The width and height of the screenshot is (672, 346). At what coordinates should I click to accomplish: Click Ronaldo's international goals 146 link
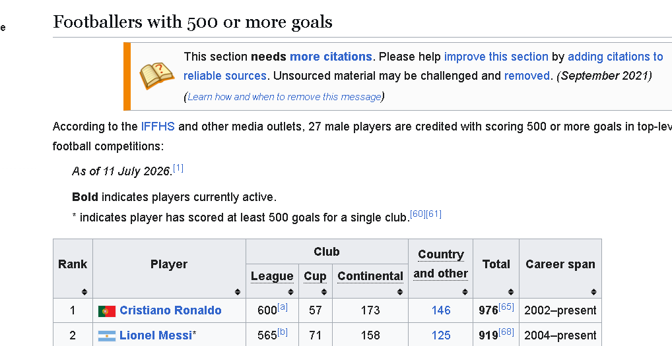tap(441, 310)
